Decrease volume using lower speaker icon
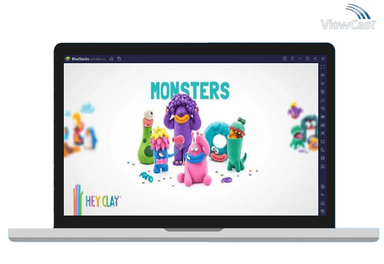The width and height of the screenshot is (384, 264). pyautogui.click(x=323, y=84)
